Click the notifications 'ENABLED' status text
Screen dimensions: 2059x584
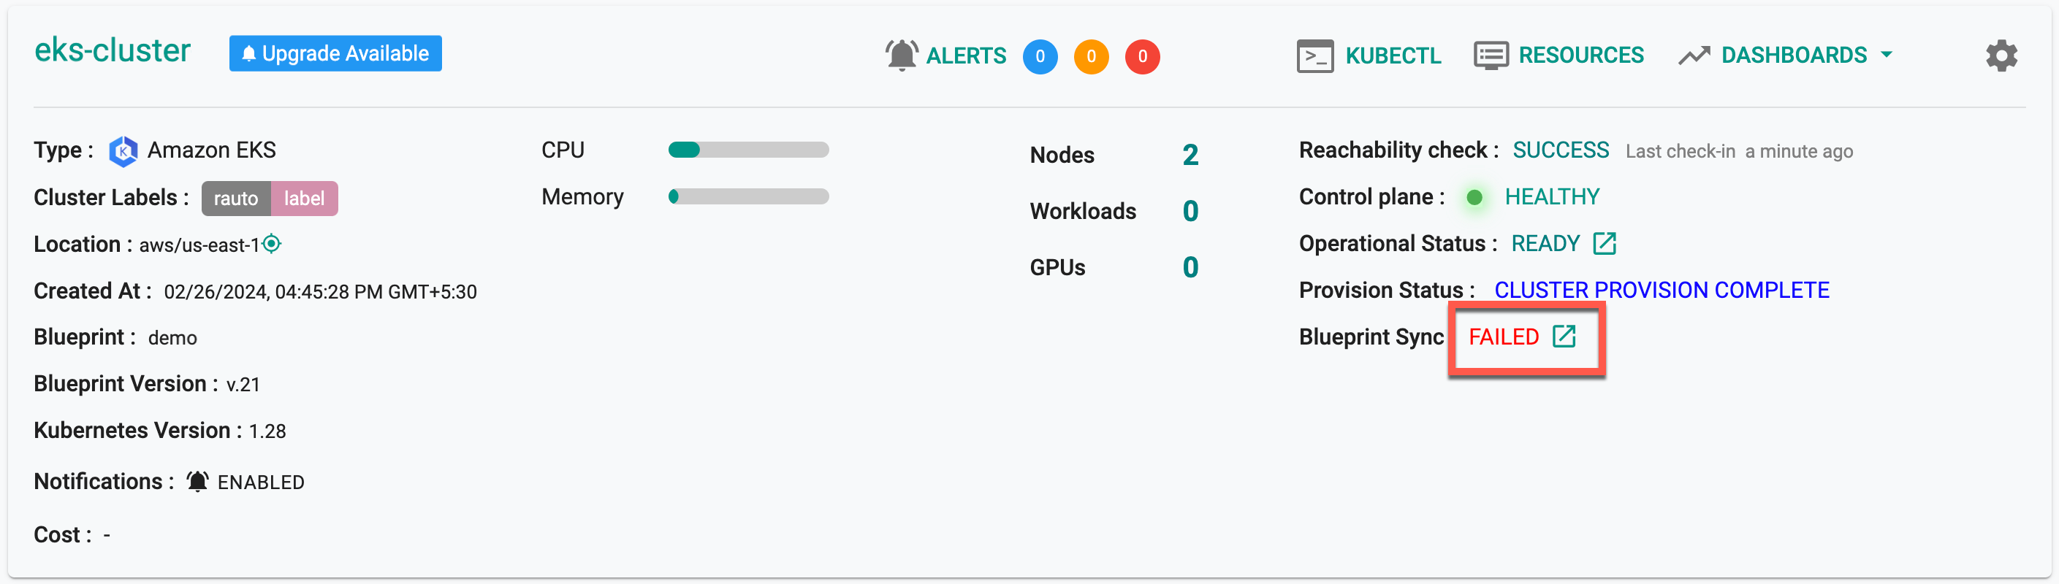click(261, 483)
